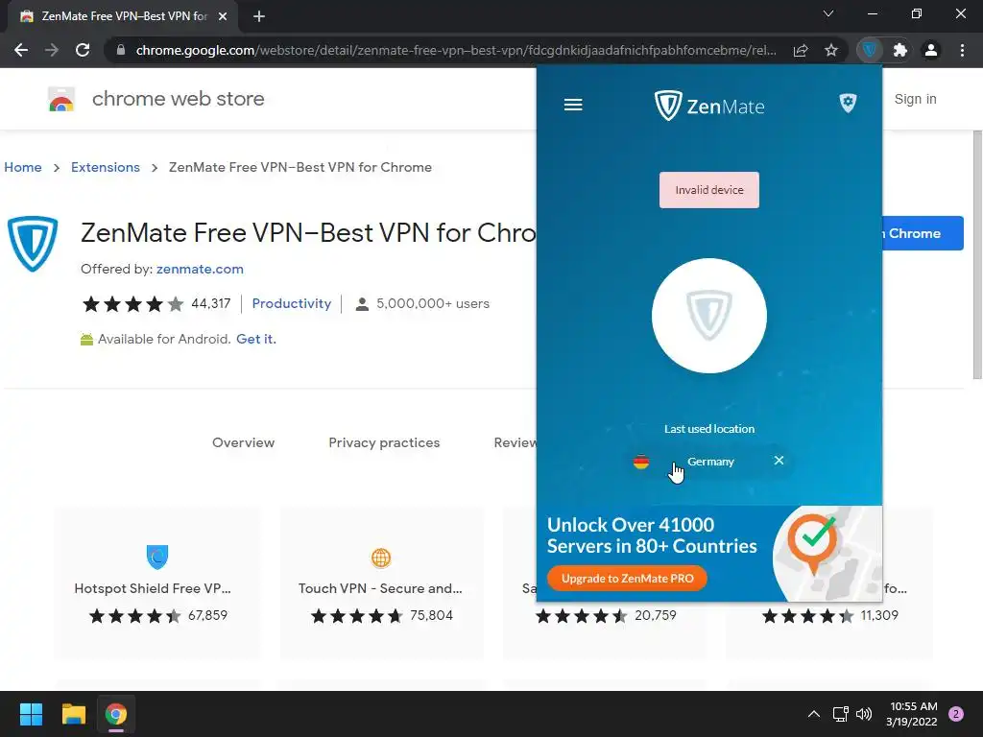Open Windows Start menu
This screenshot has width=983, height=737.
[x=31, y=714]
